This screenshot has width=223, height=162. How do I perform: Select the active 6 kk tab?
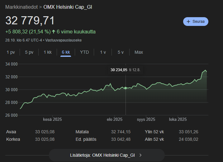click(x=66, y=52)
